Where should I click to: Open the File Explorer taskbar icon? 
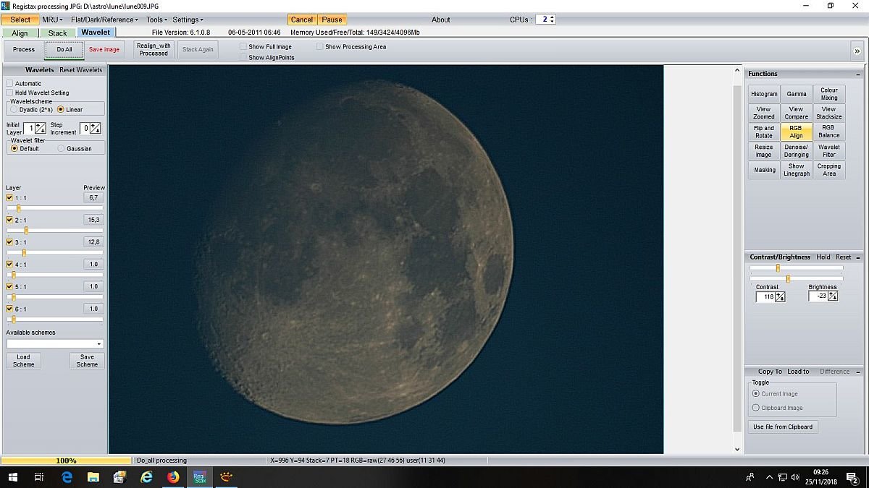coord(93,477)
